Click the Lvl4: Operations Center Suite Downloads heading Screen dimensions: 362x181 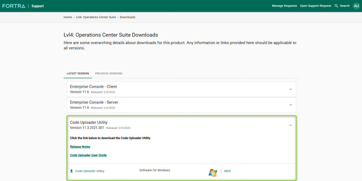point(111,35)
